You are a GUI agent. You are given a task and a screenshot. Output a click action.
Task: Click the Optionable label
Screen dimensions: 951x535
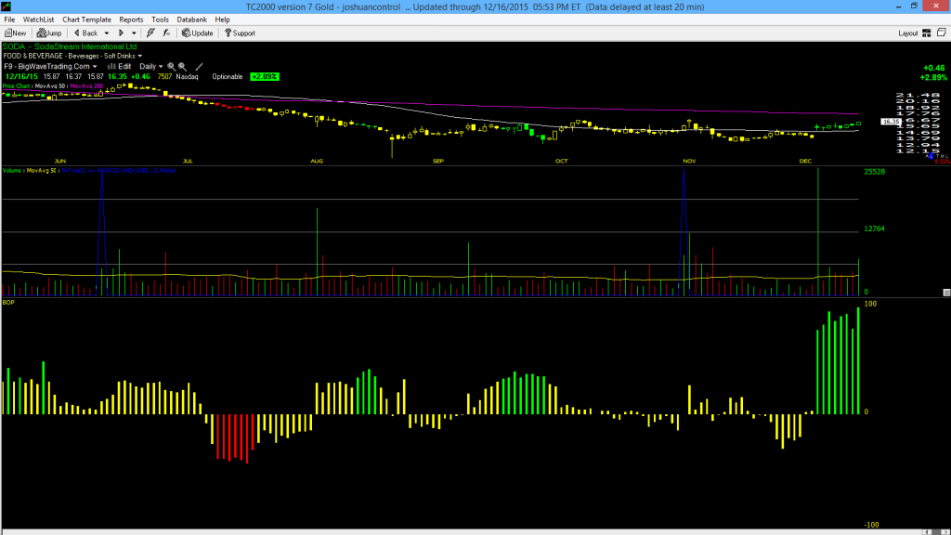pyautogui.click(x=228, y=76)
